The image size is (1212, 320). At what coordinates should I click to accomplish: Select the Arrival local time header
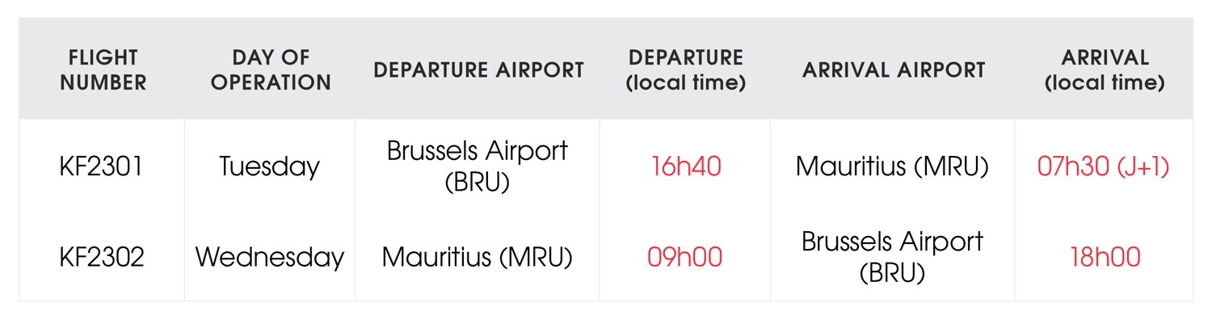point(1105,69)
